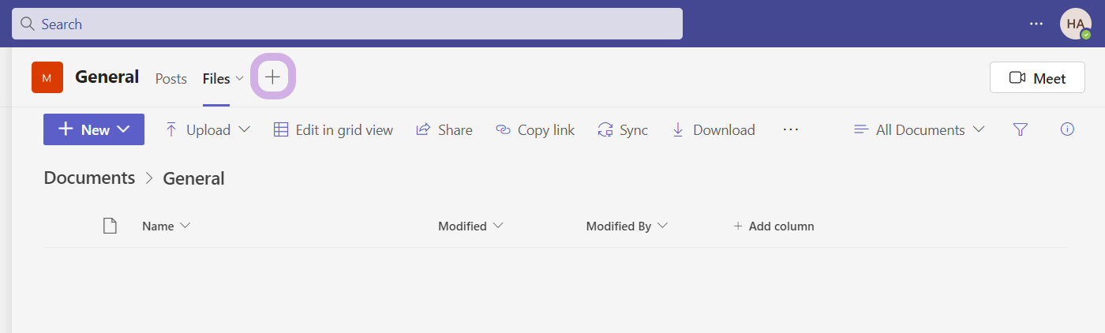Click Sync to sync the library
1105x333 pixels.
pyautogui.click(x=623, y=130)
